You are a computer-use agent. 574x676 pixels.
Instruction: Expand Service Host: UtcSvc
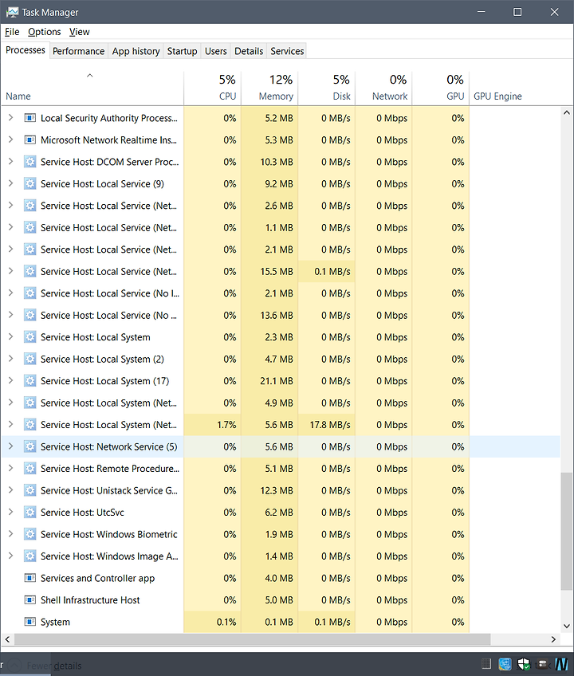pos(11,512)
